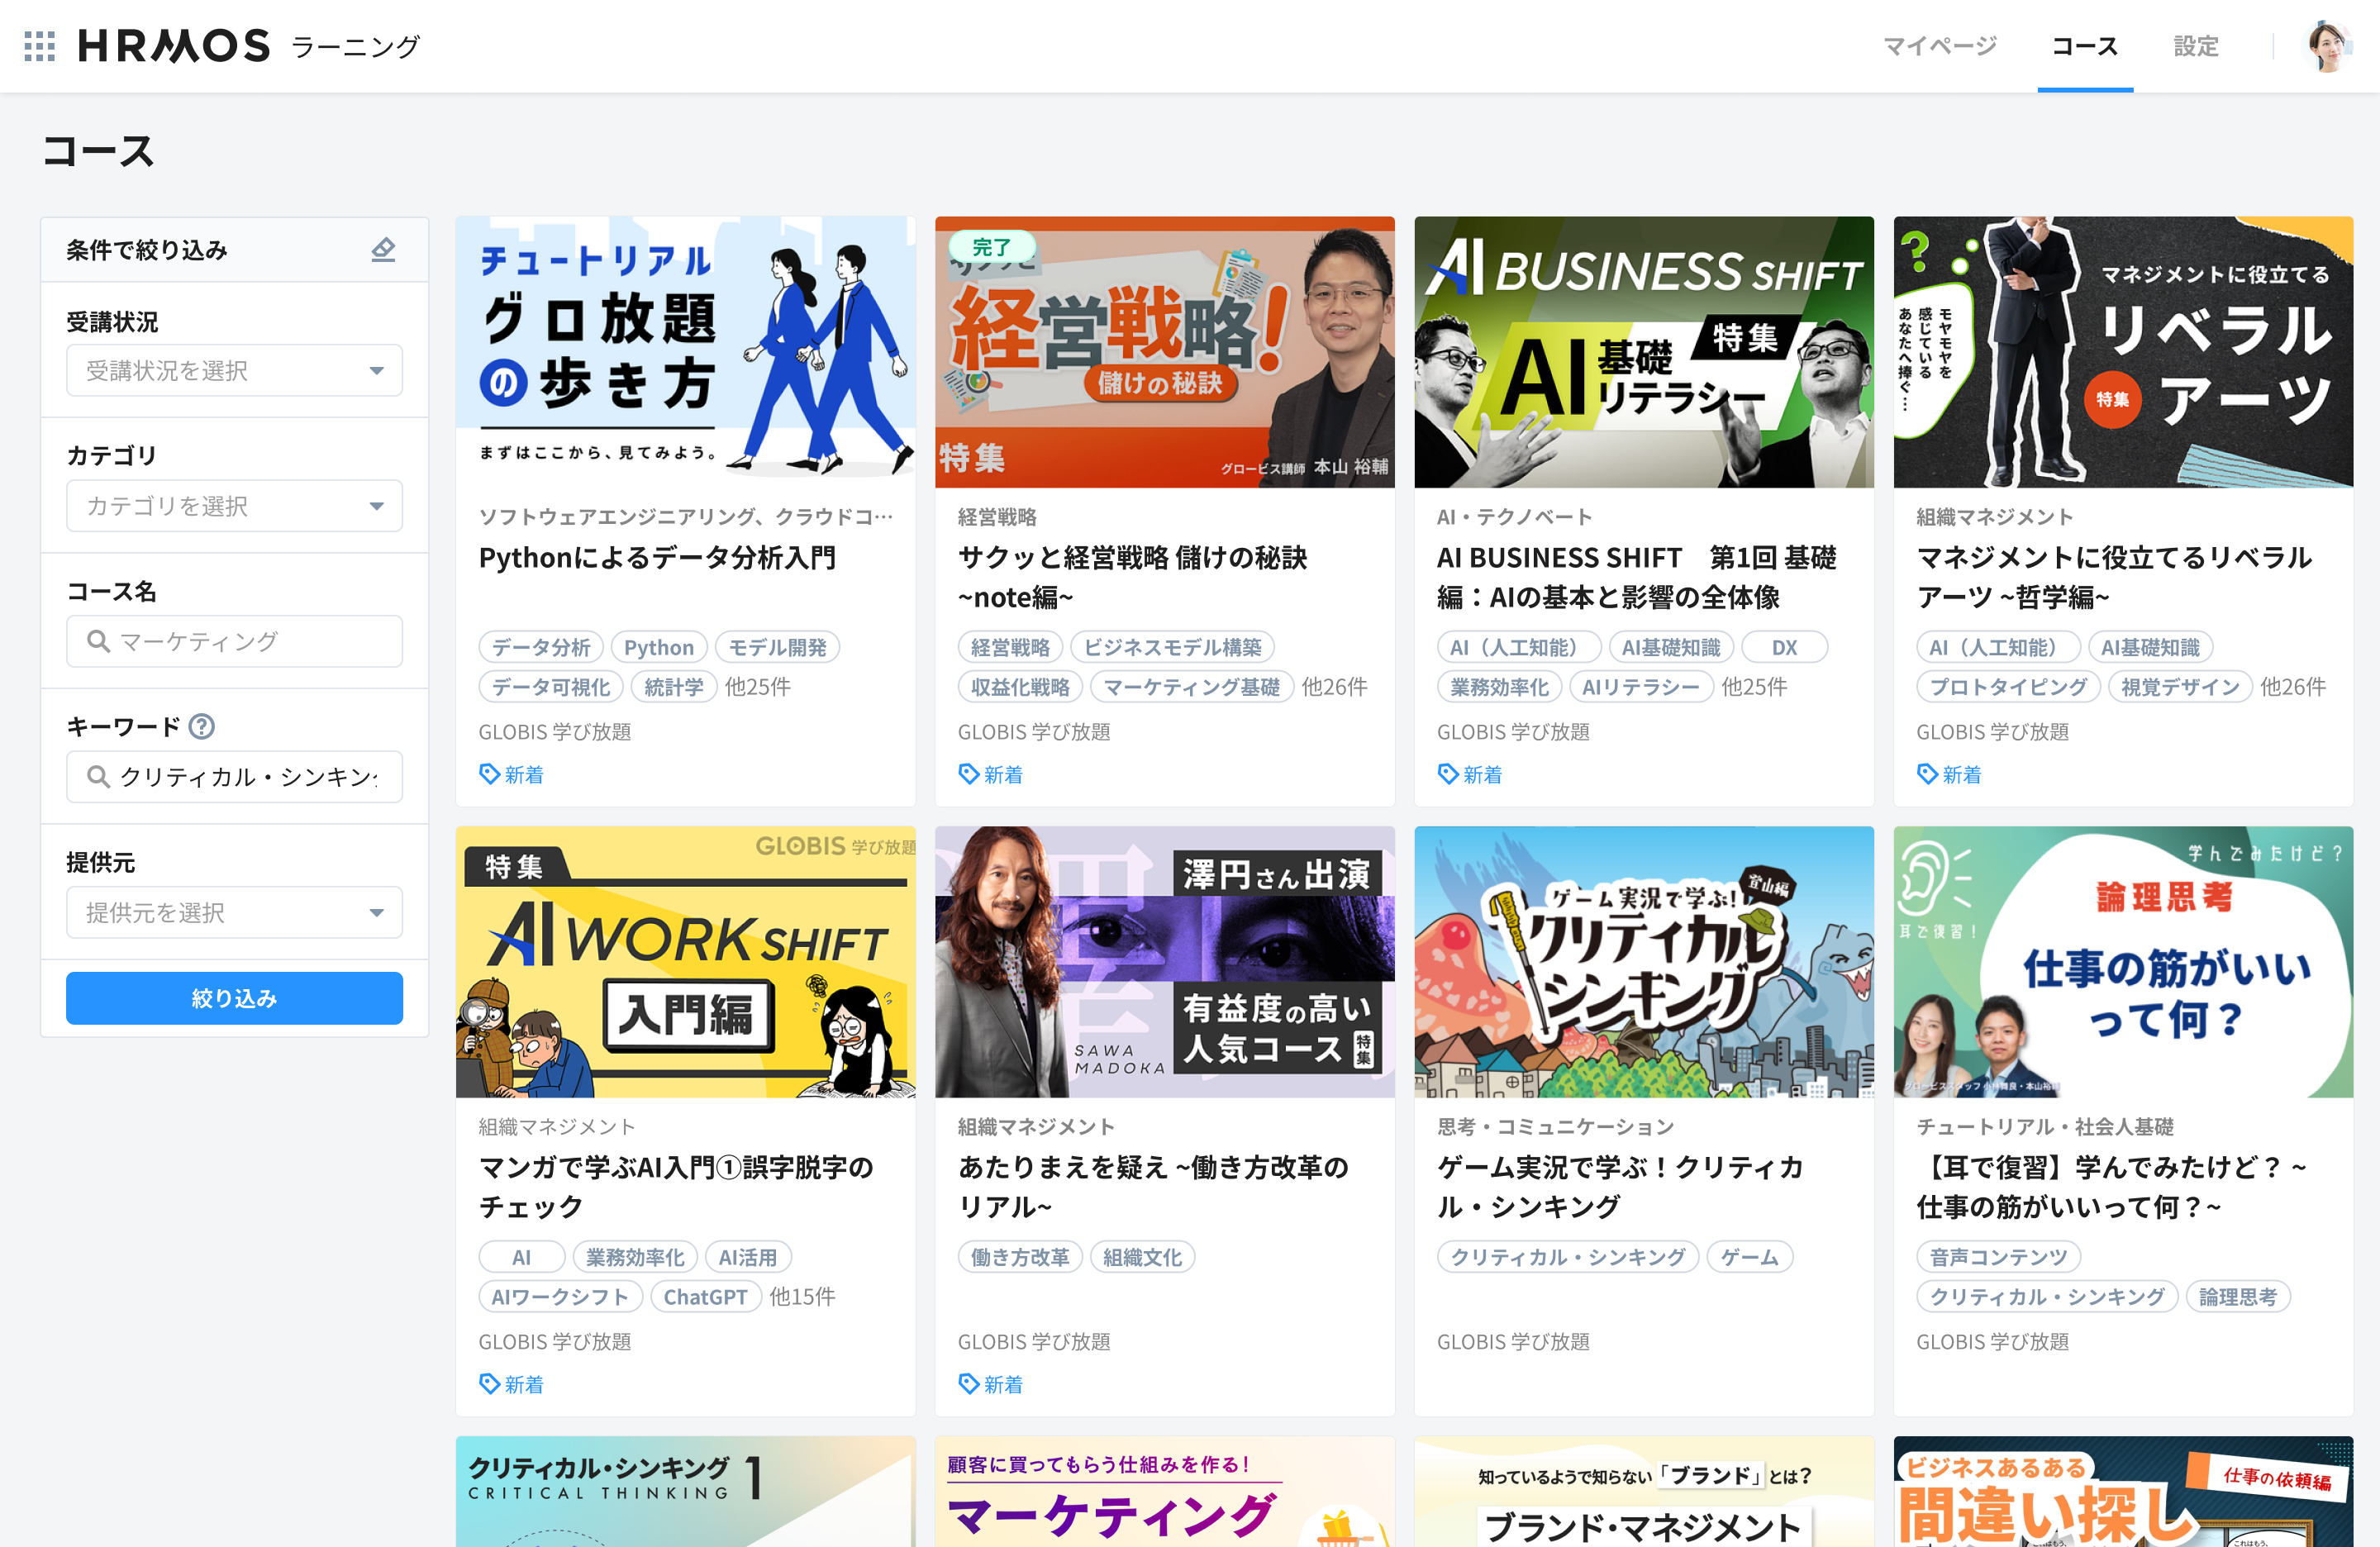Open the 受講状況 dropdown
This screenshot has height=1547, width=2380.
(x=234, y=371)
